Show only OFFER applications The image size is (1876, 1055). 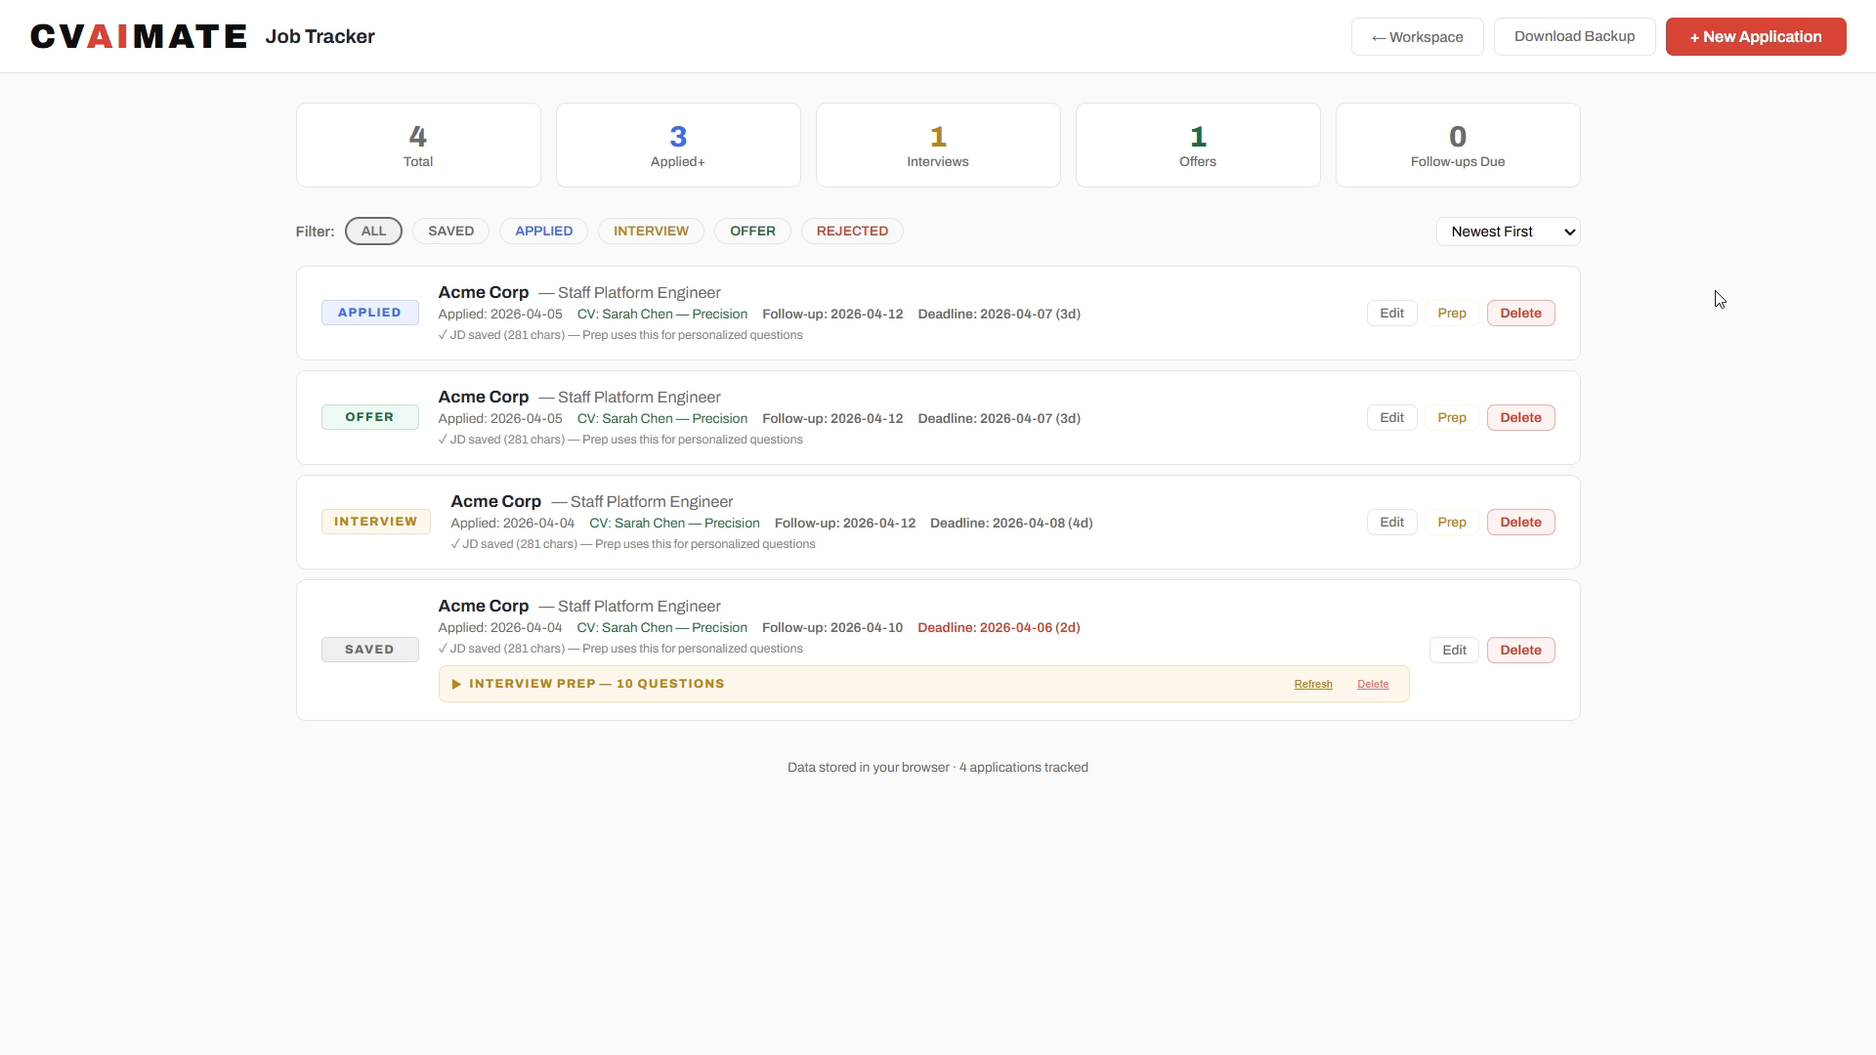752,232
